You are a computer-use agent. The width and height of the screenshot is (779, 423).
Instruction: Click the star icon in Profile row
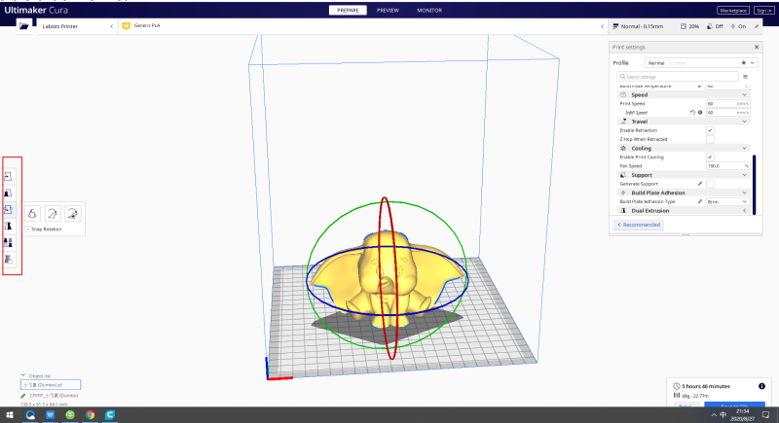[743, 63]
